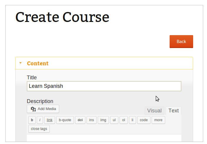Viewport: 207px width, 144px height.
Task: Click the del strikethrough button
Action: click(80, 120)
